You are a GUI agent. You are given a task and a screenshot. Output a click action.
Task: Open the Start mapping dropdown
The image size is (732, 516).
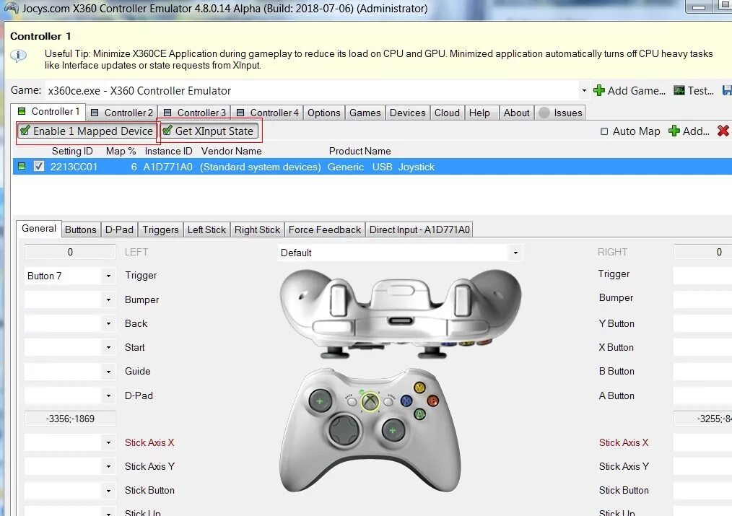(108, 347)
